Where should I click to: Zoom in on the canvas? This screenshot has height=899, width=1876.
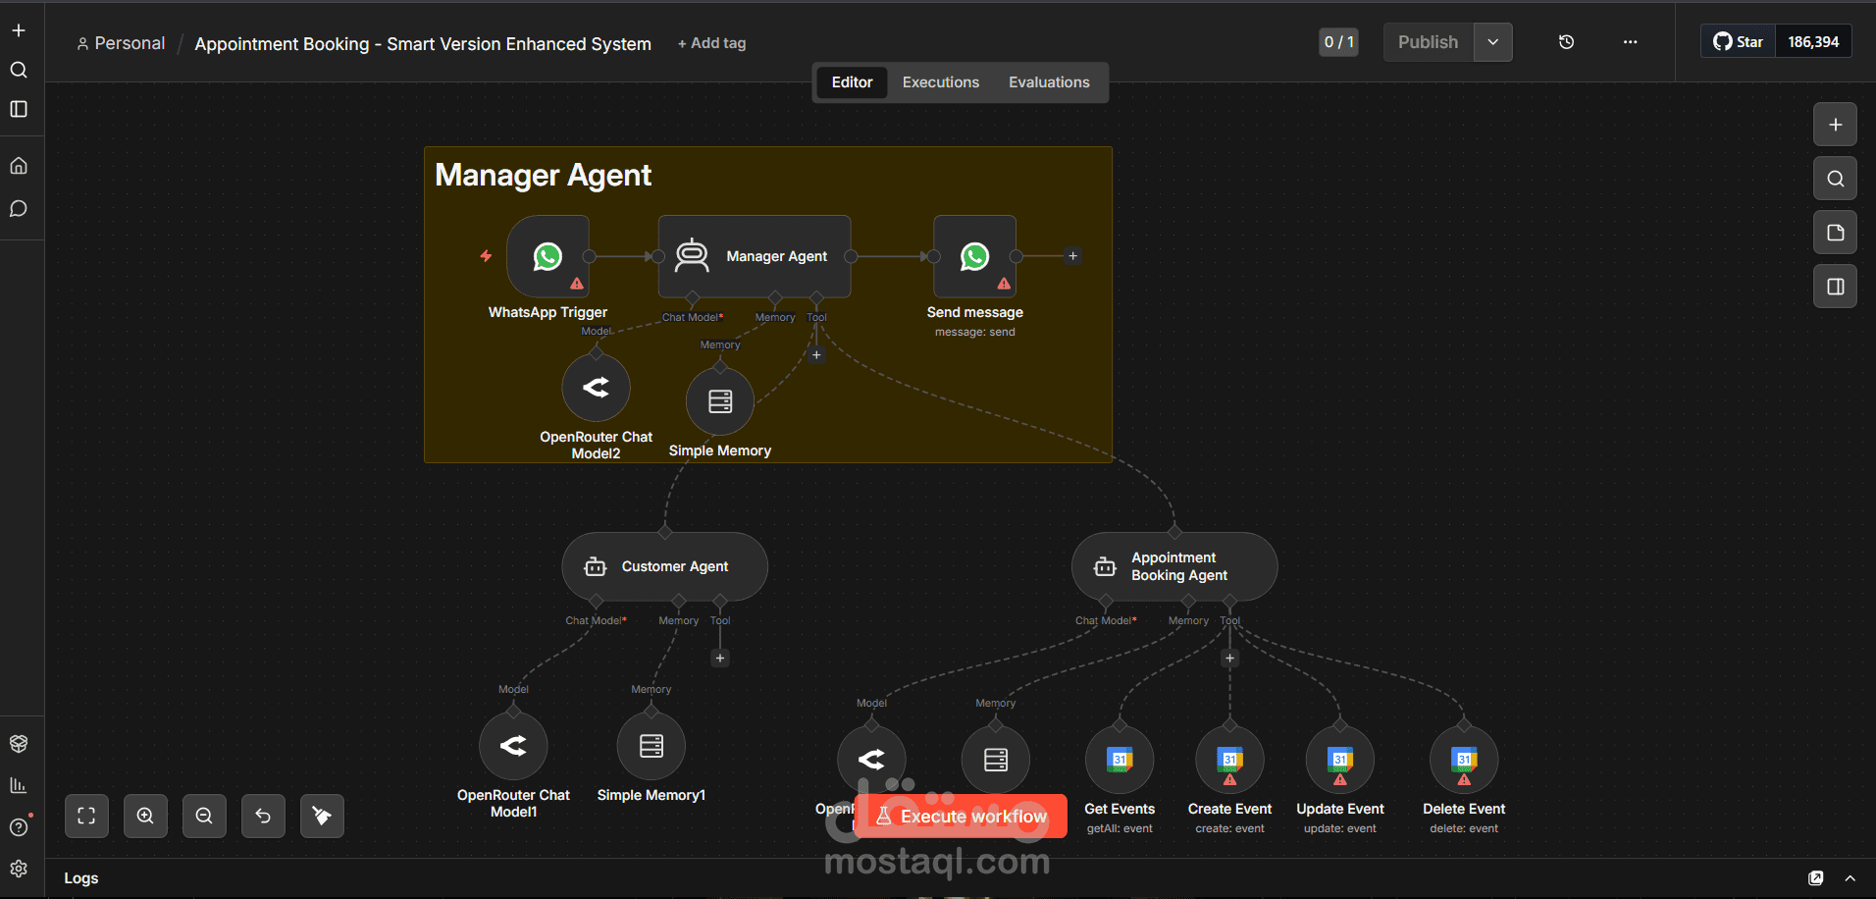point(145,816)
